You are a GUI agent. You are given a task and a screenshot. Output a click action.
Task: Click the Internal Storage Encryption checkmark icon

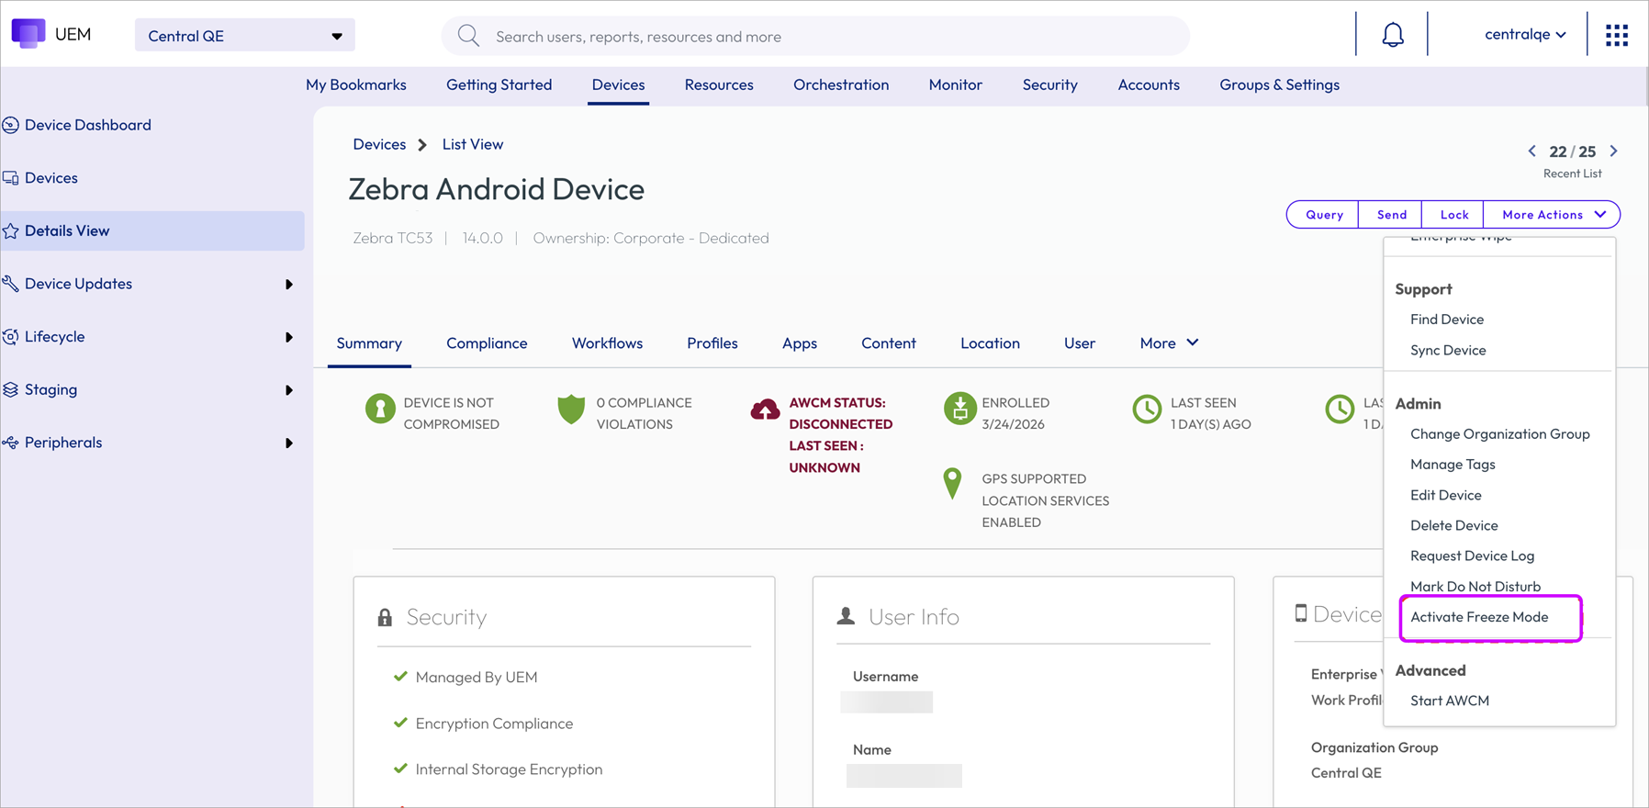tap(400, 769)
